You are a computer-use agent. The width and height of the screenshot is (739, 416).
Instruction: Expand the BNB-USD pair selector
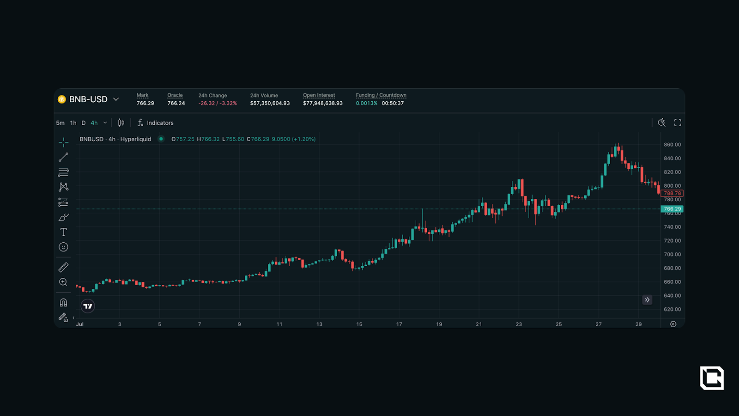tap(116, 99)
